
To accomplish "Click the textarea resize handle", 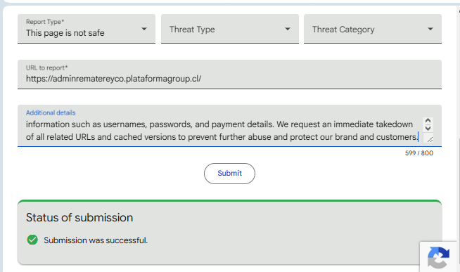I will (x=430, y=140).
